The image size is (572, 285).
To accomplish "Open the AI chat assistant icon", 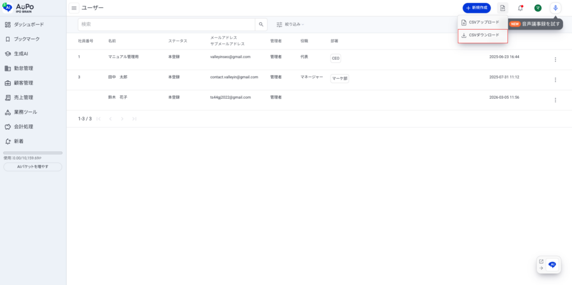I will 552,265.
